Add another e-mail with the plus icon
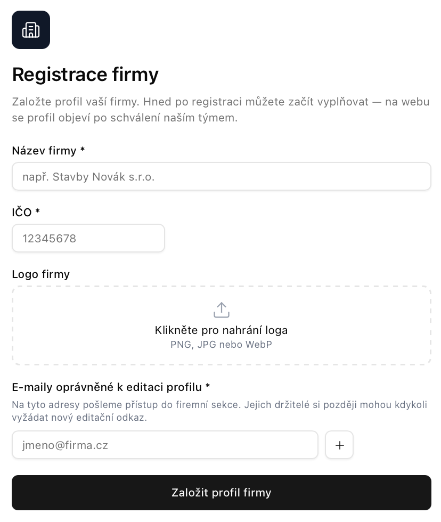 (339, 445)
